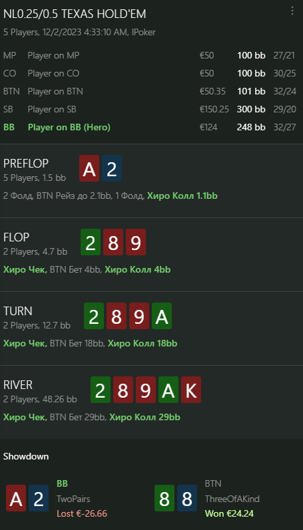Click the Player on SB name

coord(52,109)
